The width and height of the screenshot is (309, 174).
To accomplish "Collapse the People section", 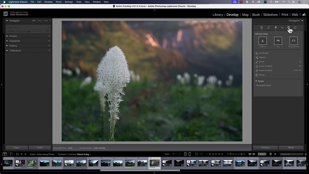I will coord(256,81).
